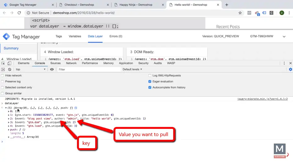Viewport: 293px width, 162px height.
Task: Switch to the Network tab in DevTools
Action: point(71,63)
